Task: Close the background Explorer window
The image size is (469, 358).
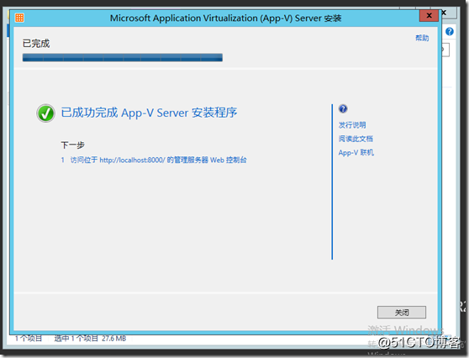Action: coord(448,13)
